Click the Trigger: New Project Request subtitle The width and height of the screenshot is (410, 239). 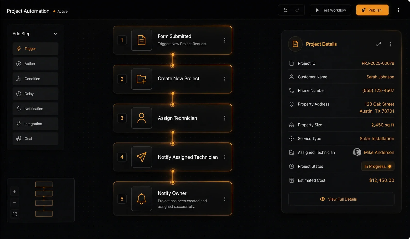point(182,44)
